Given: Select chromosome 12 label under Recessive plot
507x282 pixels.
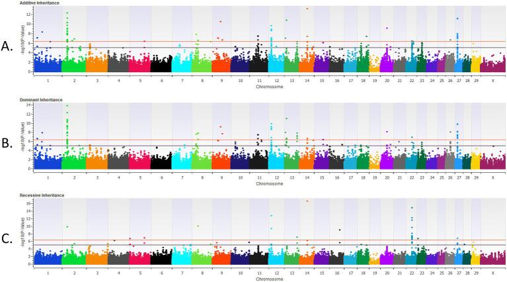Looking at the screenshot, I should [x=272, y=273].
